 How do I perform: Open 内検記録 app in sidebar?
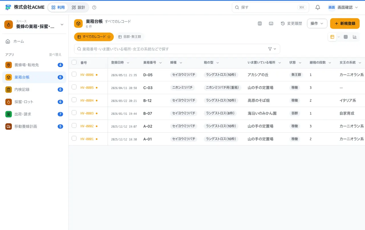click(x=34, y=90)
